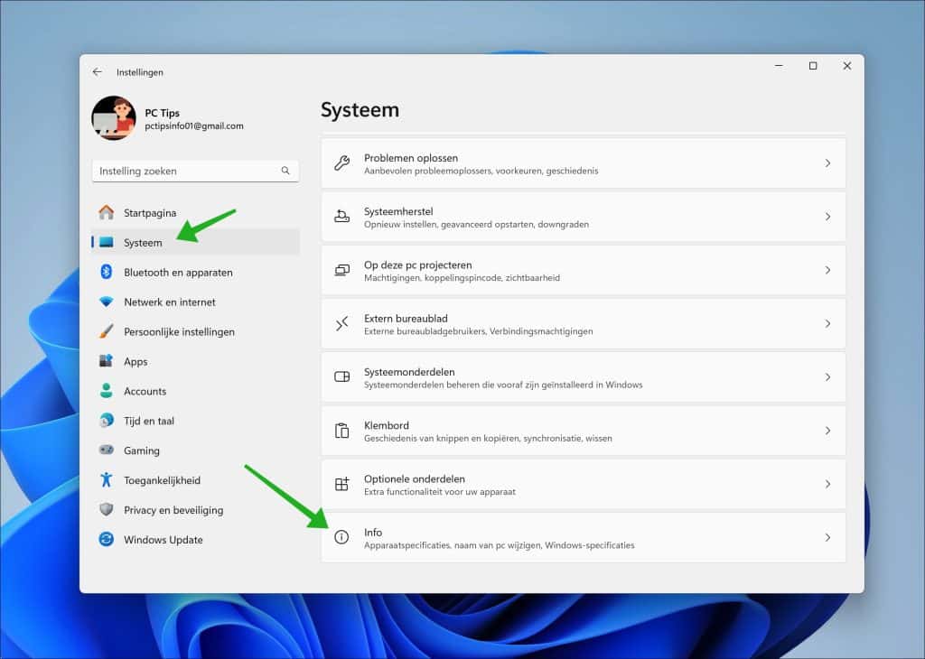925x659 pixels.
Task: Click the Systeem page heading
Action: (x=360, y=110)
